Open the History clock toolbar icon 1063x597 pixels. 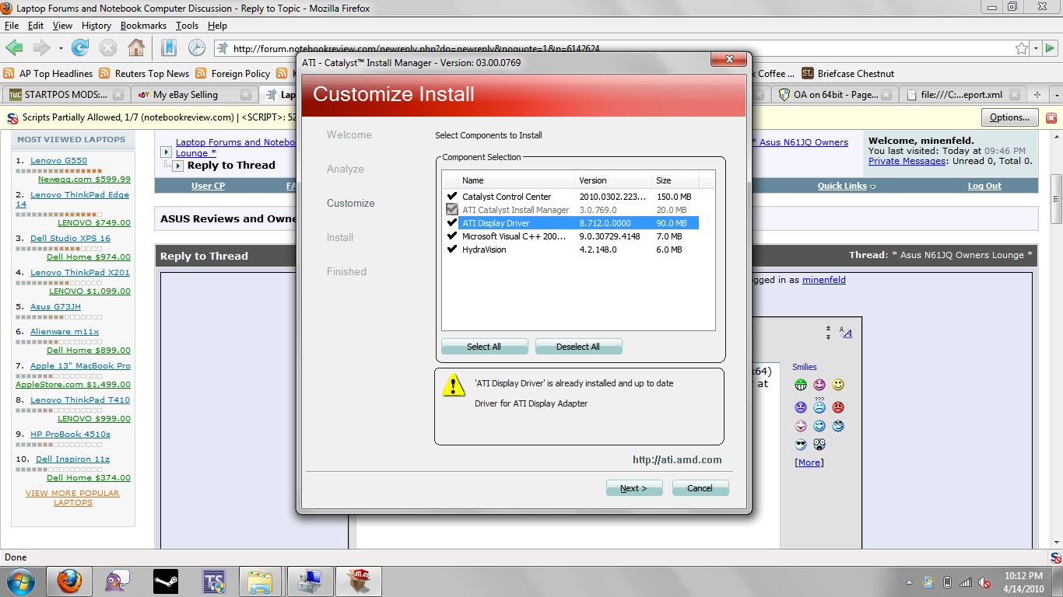point(197,47)
